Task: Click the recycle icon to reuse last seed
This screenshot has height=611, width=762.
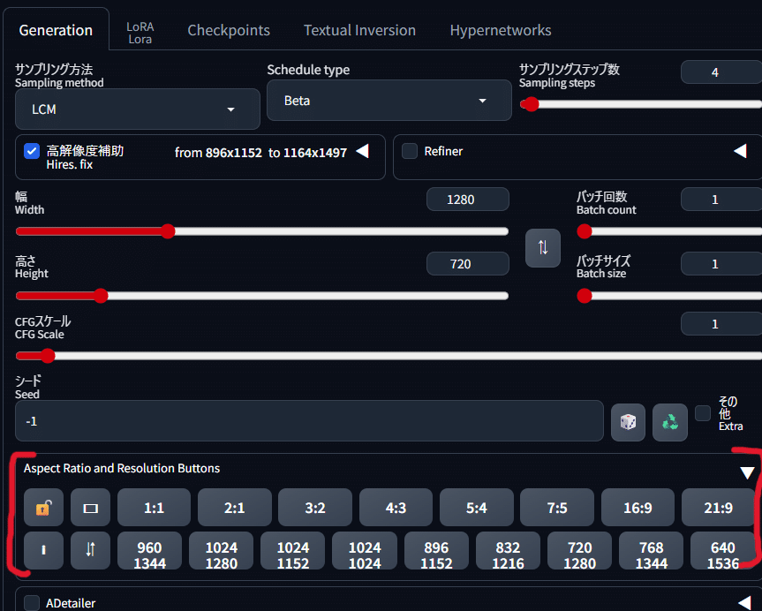Action: (x=669, y=422)
